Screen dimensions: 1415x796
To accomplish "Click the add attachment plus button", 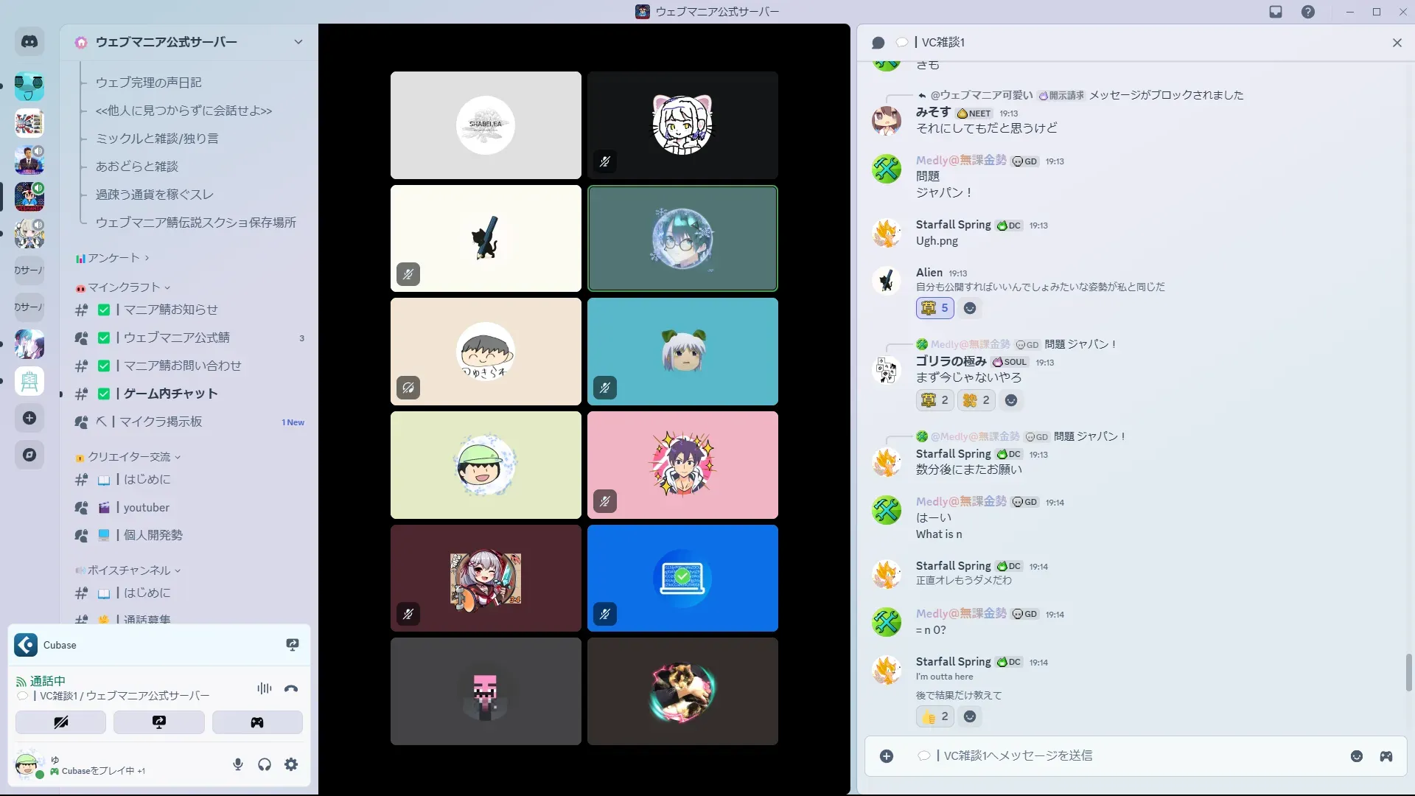I will click(887, 756).
